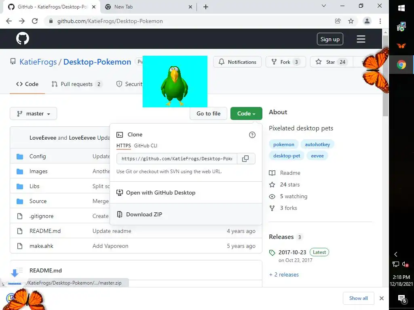Open the make.ahk file
This screenshot has height=310, width=414.
(x=42, y=246)
